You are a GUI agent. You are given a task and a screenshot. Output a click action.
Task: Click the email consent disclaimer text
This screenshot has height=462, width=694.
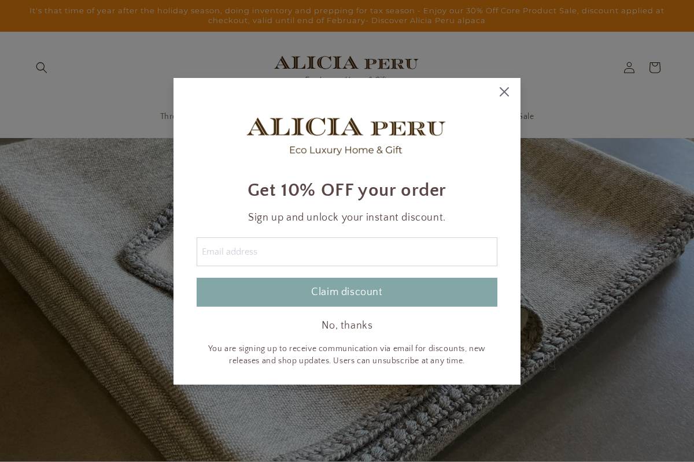(347, 355)
